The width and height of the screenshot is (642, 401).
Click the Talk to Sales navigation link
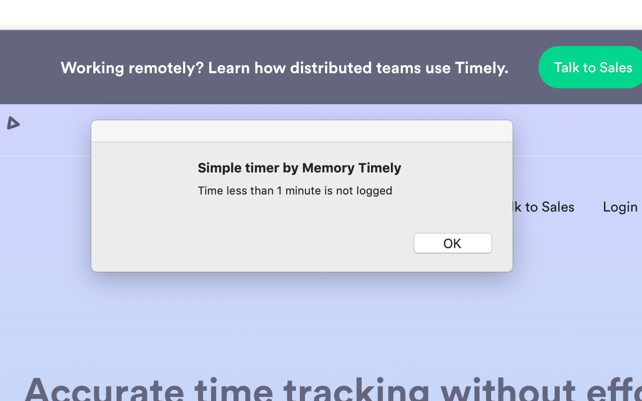click(x=541, y=207)
